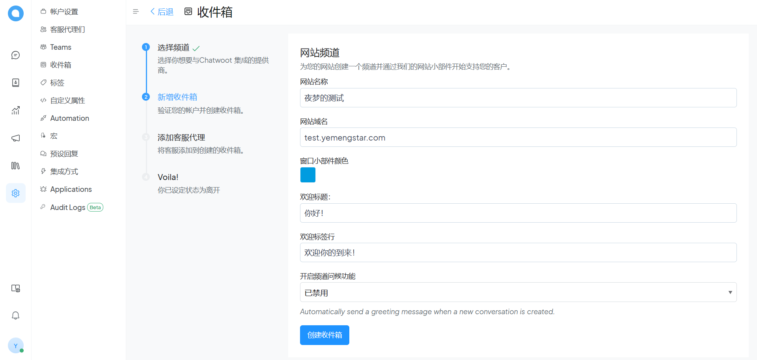Click the 网站域名 input field
This screenshot has width=757, height=360.
[518, 137]
